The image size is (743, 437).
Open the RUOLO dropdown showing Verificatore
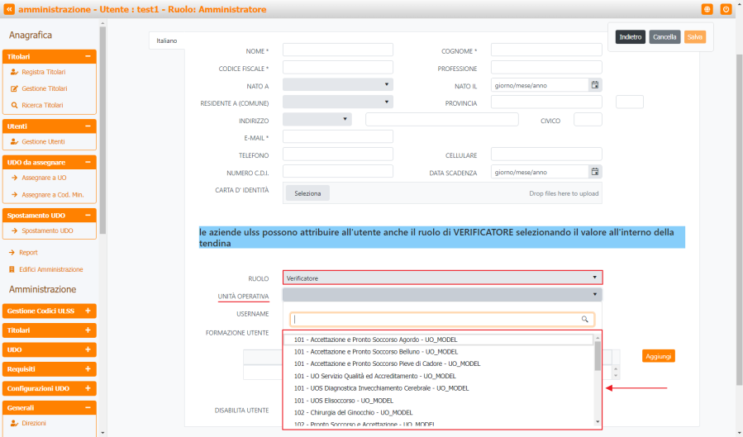coord(442,278)
